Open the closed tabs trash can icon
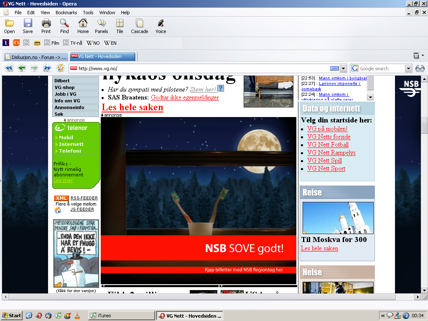 pos(416,56)
